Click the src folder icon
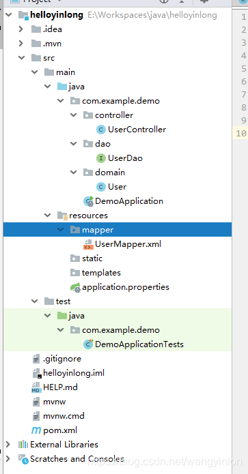This screenshot has height=474, width=248. [x=36, y=58]
